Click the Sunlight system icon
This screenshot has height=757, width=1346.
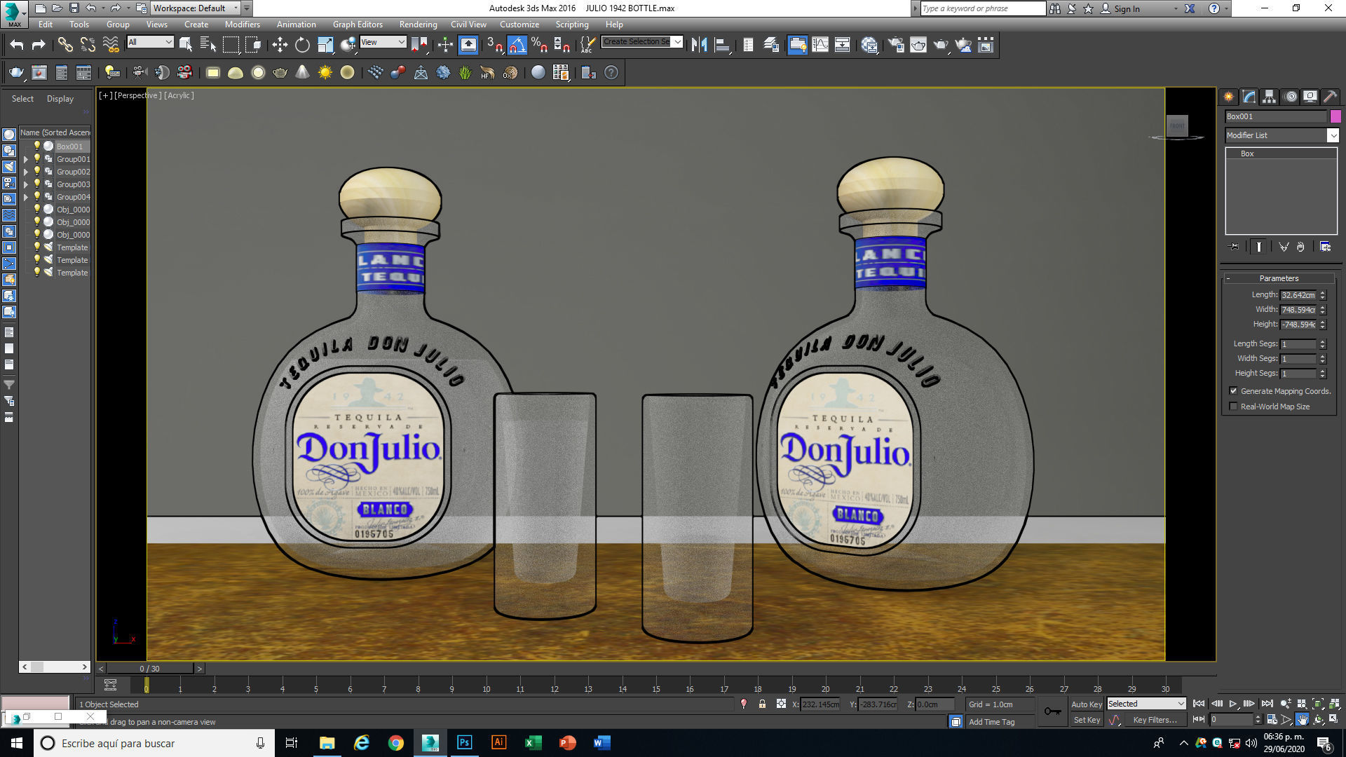(x=325, y=73)
